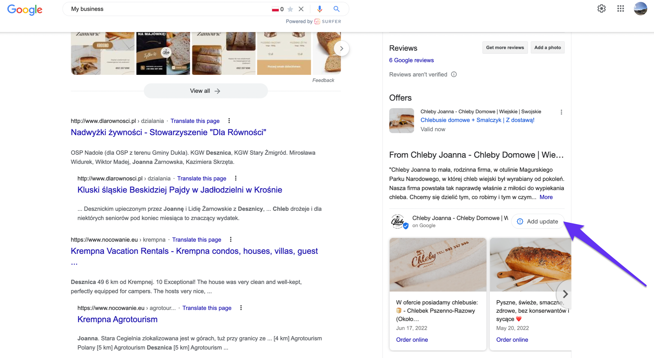Image resolution: width=654 pixels, height=358 pixels.
Task: Advance posts carousel with right chevron
Action: (x=565, y=294)
